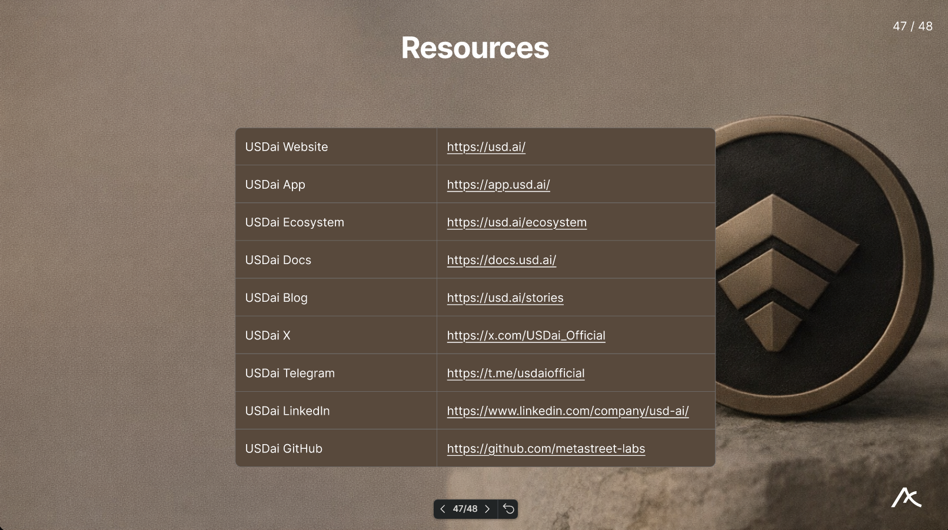Open the docs.usd.ai link
The height and width of the screenshot is (530, 948).
(x=501, y=260)
